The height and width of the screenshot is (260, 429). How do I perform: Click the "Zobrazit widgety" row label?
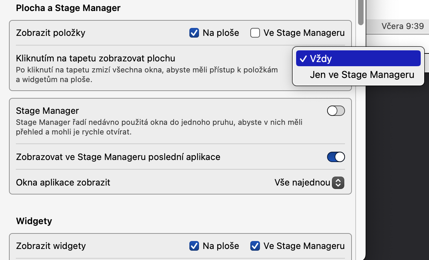[x=51, y=246]
